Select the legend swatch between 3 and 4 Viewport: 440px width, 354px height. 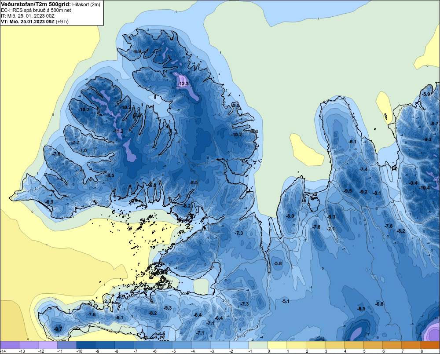click(x=334, y=345)
